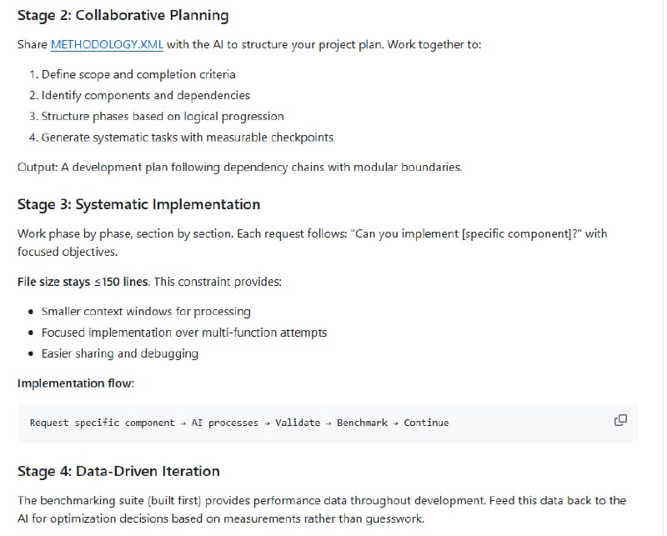Select the 'Easier sharing and debugging' bullet
Viewport: 667px width, 536px height.
[119, 353]
